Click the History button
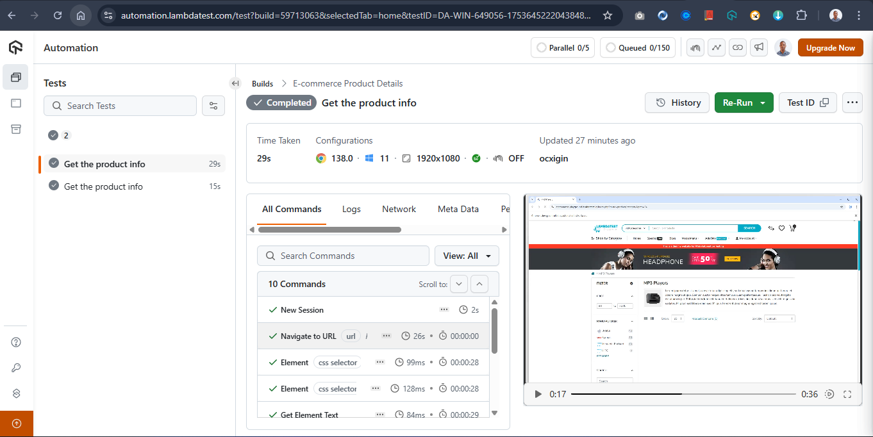This screenshot has height=437, width=873. pyautogui.click(x=678, y=103)
